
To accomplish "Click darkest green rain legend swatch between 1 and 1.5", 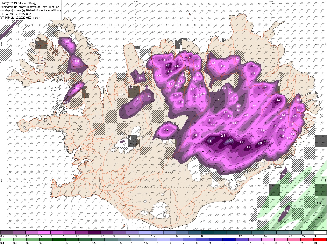I will pyautogui.click(x=59, y=240).
